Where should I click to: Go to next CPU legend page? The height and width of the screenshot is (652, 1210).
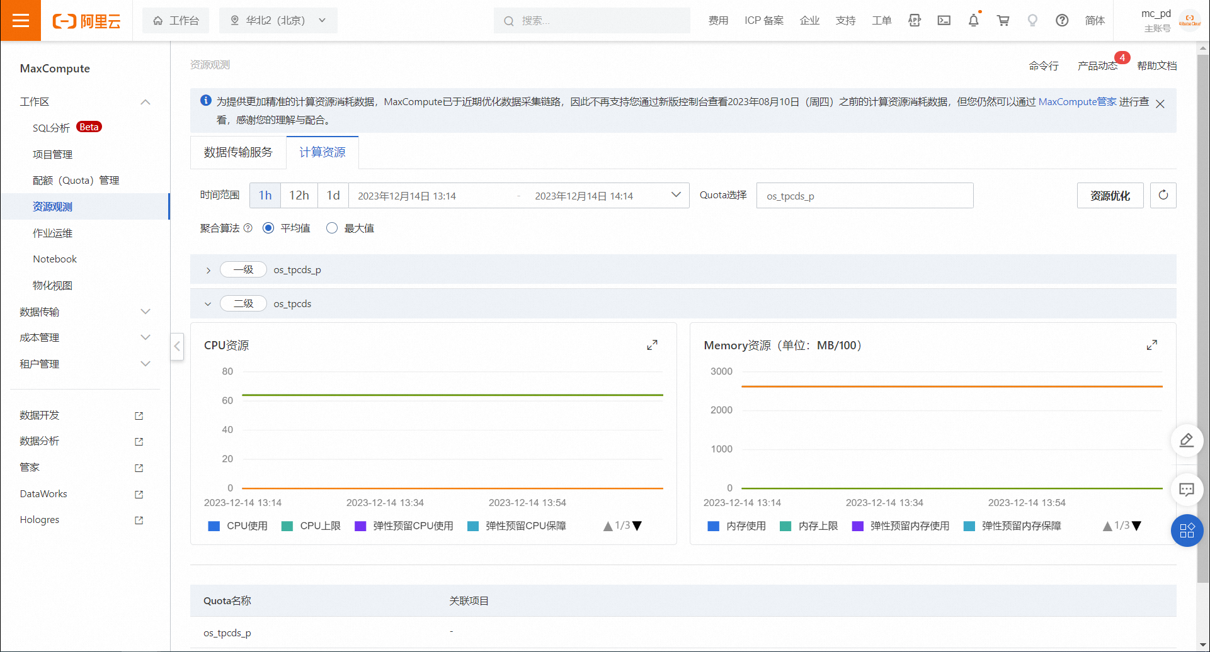(637, 526)
